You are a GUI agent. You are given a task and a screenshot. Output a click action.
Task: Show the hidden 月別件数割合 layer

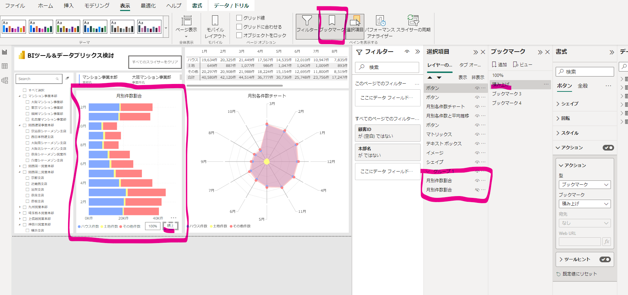(477, 190)
